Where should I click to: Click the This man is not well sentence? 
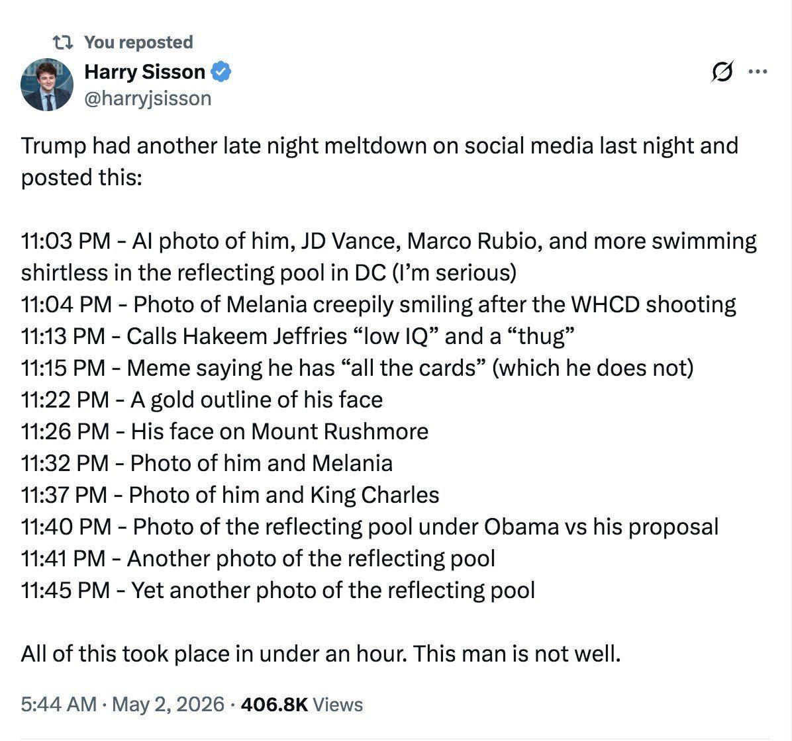[517, 654]
